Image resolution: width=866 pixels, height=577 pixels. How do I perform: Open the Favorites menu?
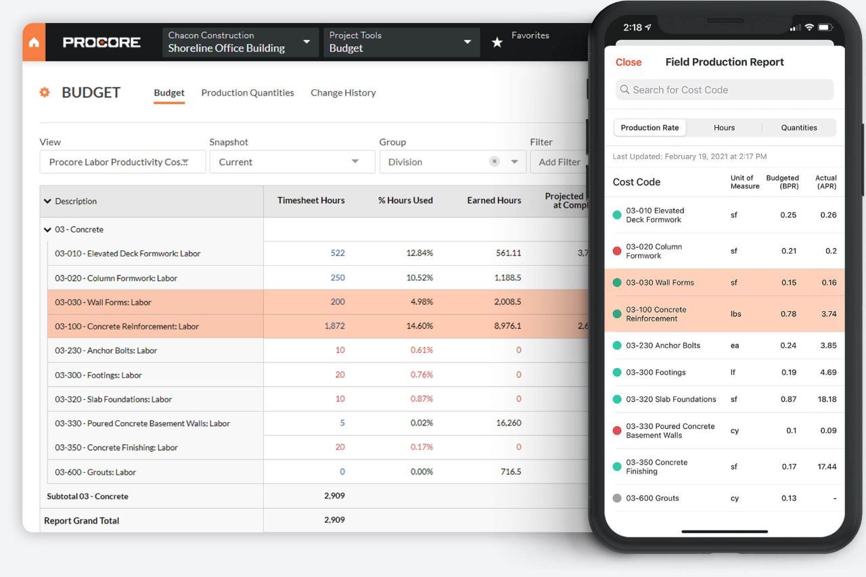point(530,35)
